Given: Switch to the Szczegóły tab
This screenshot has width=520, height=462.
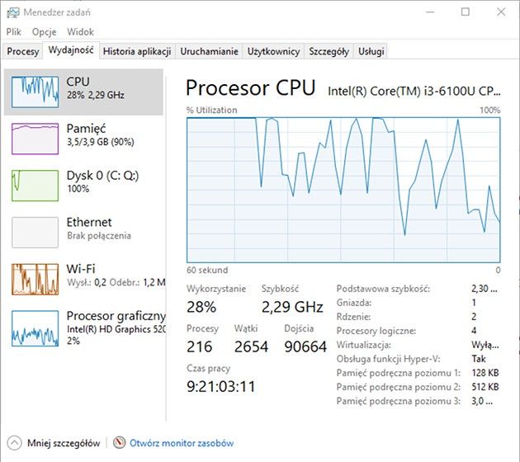Looking at the screenshot, I should pyautogui.click(x=329, y=51).
